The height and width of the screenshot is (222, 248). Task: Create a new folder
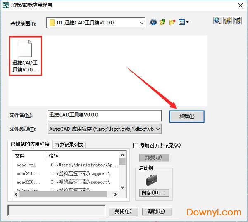[x=172, y=22]
